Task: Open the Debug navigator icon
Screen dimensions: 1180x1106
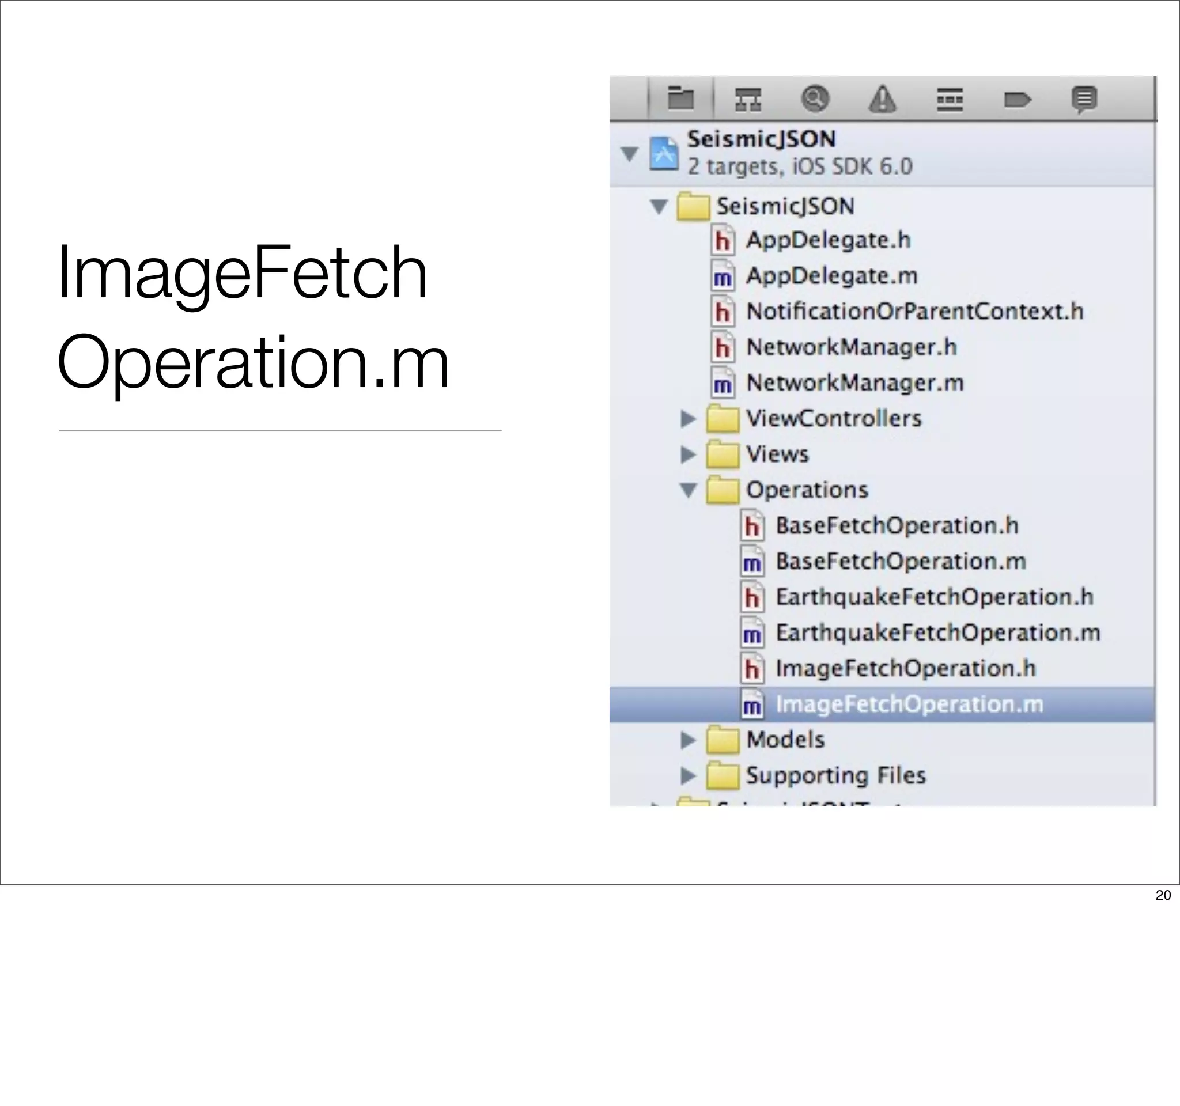Action: [x=950, y=99]
